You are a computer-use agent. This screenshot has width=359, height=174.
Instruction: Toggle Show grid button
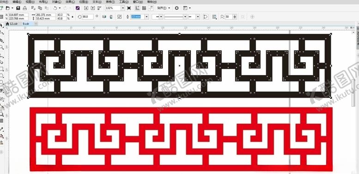(144, 8)
